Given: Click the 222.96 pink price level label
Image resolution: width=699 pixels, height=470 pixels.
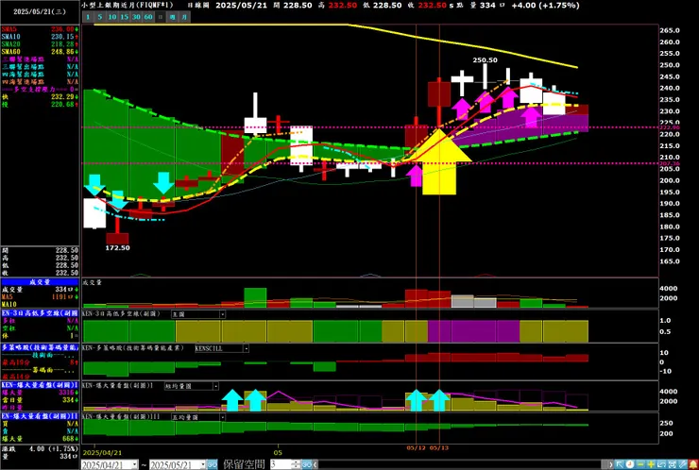Looking at the screenshot, I should click(669, 127).
